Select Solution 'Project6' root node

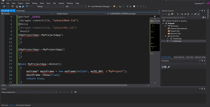[x=176, y=21]
